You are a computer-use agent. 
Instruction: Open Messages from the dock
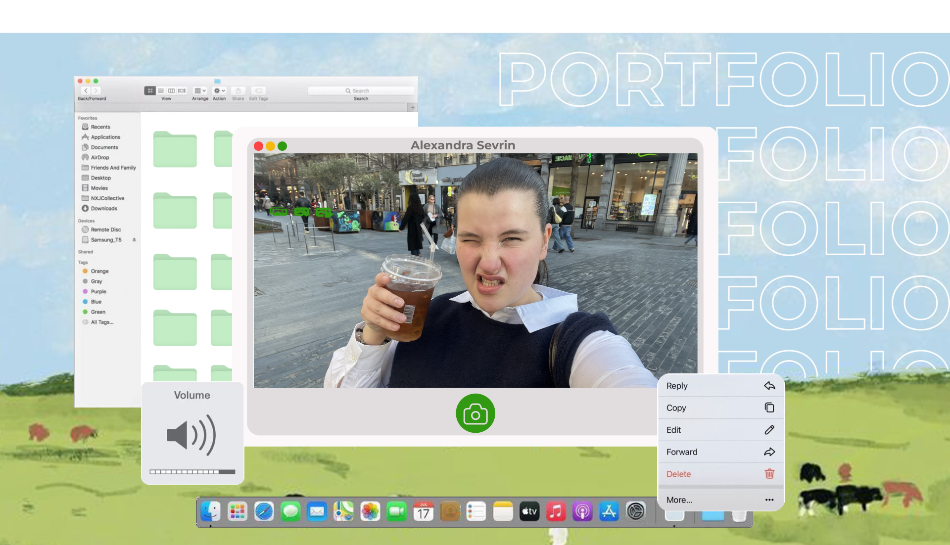coord(290,511)
